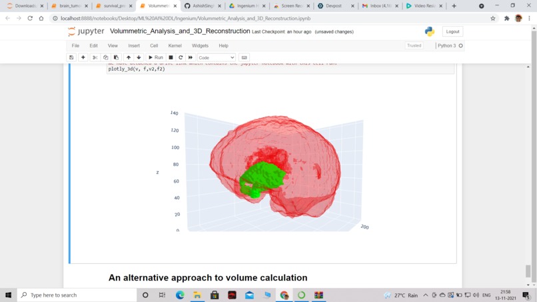Switch to the Video Resiz browser tab

(424, 6)
